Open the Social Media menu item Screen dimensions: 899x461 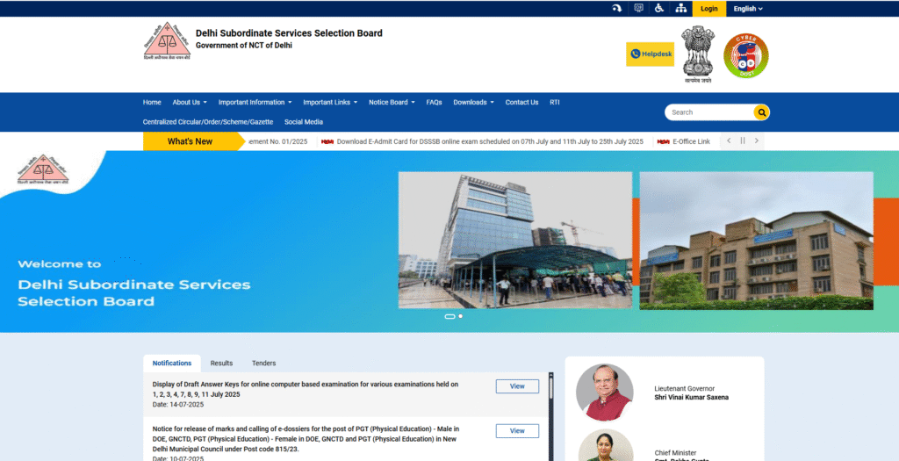303,121
